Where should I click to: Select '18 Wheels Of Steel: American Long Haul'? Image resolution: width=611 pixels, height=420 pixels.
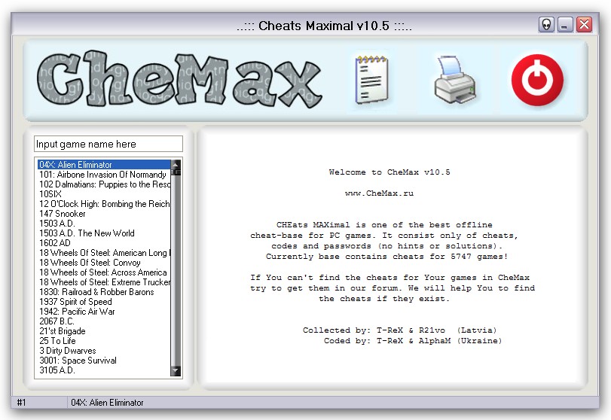(x=104, y=253)
